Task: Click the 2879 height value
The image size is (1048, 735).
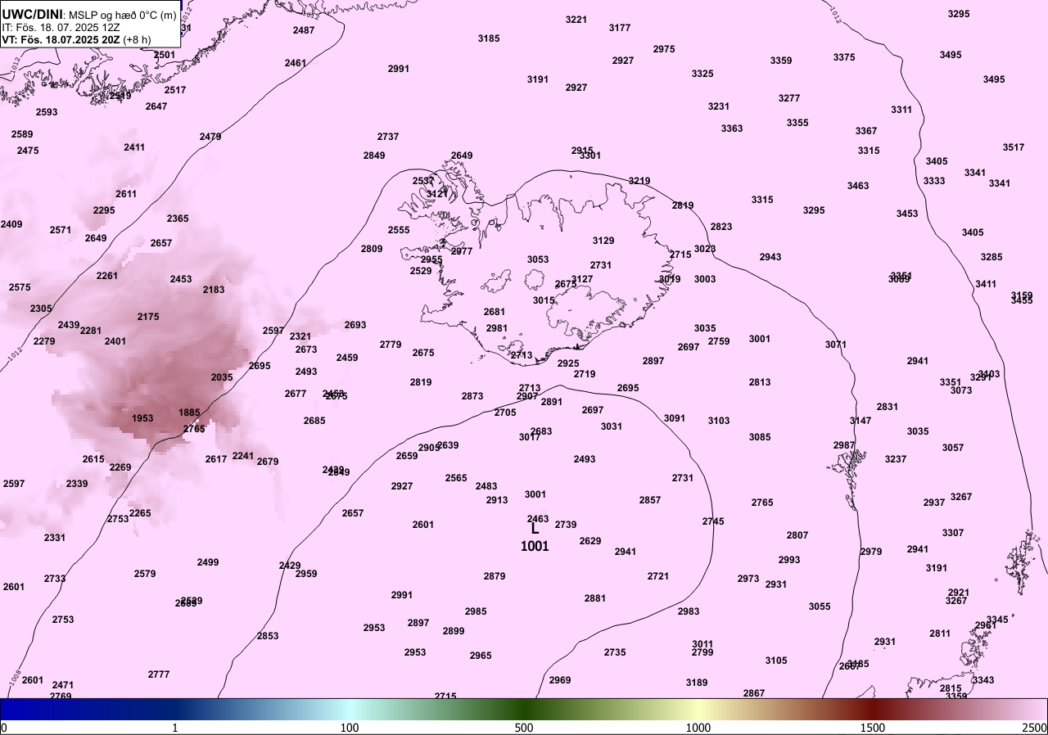Action: pos(495,576)
